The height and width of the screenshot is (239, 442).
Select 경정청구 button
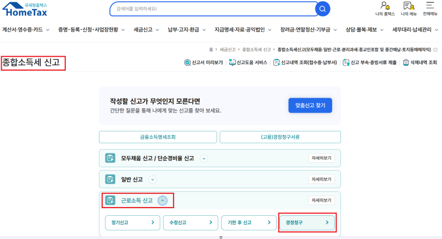[307, 222]
